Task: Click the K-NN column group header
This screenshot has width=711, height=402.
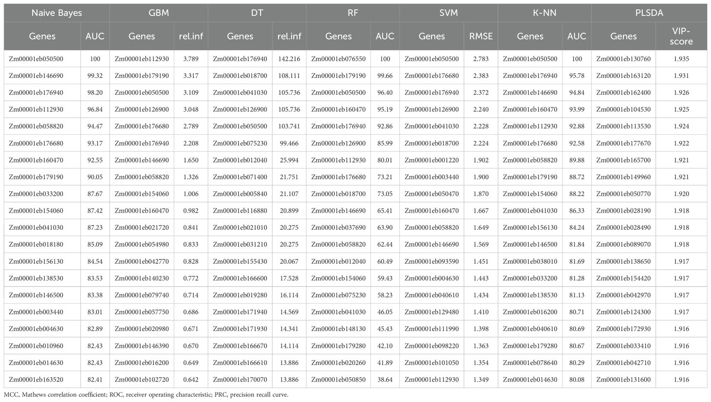Action: click(544, 13)
